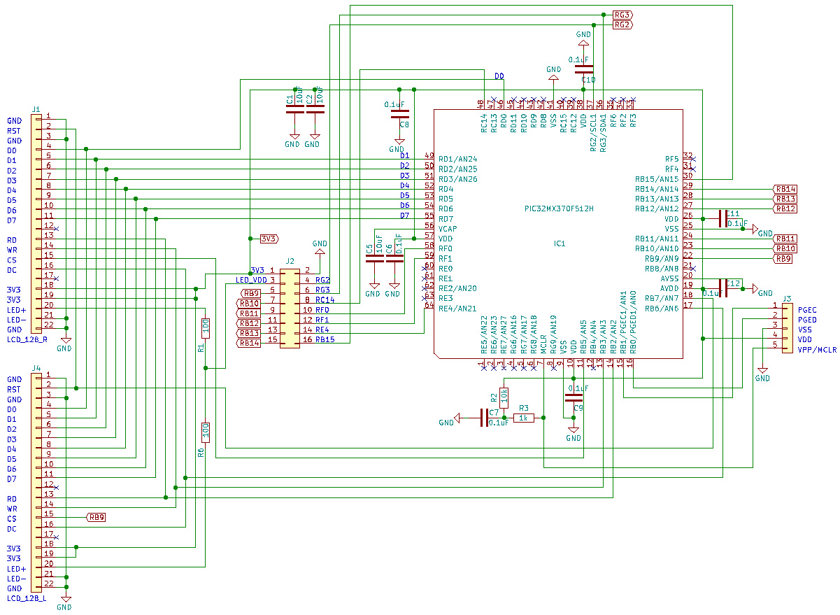The image size is (840, 615).
Task: Select capacitor C10 near top VDD pin
Action: [x=583, y=69]
